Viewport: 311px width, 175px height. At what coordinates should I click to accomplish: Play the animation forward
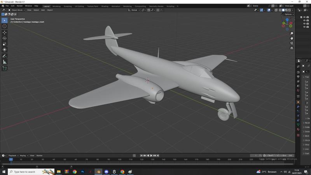point(151,156)
